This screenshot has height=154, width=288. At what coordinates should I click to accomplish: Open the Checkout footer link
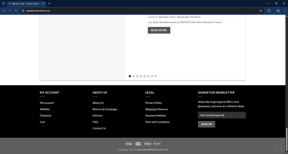click(x=46, y=116)
